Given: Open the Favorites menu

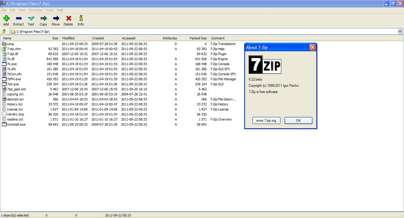Looking at the screenshot, I should (x=36, y=10).
